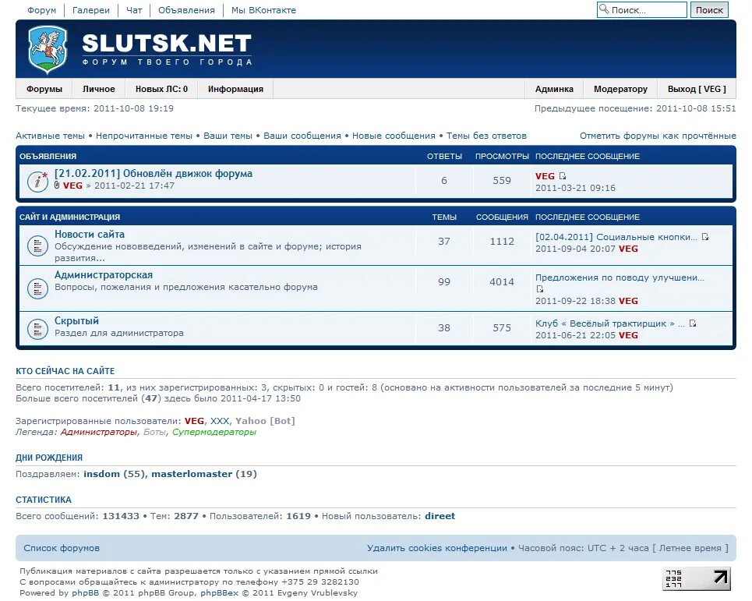Click the Поиск search button
This screenshot has height=601, width=752.
click(709, 10)
